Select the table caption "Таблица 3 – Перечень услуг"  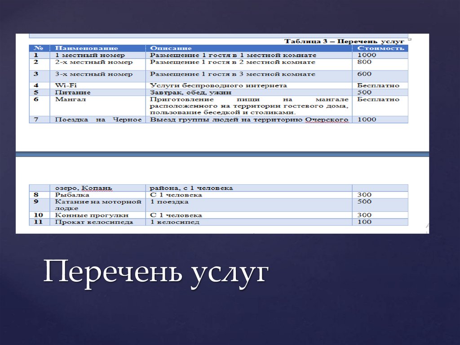(344, 40)
